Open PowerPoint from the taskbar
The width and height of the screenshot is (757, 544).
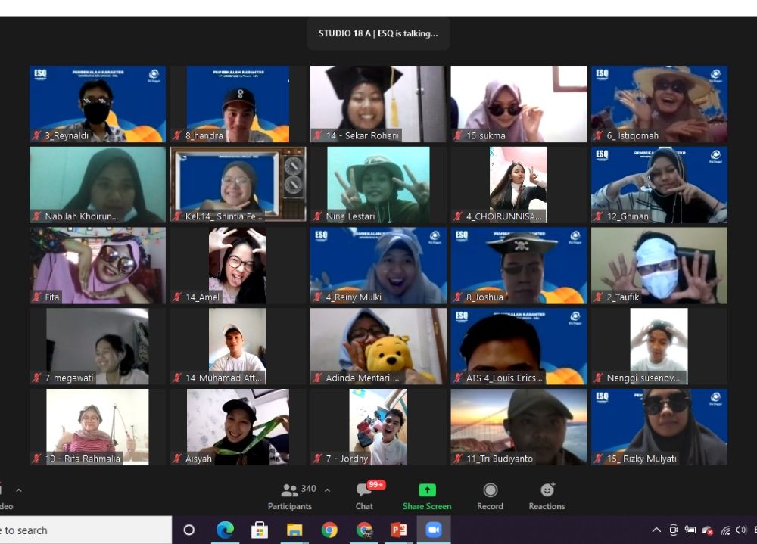[399, 530]
